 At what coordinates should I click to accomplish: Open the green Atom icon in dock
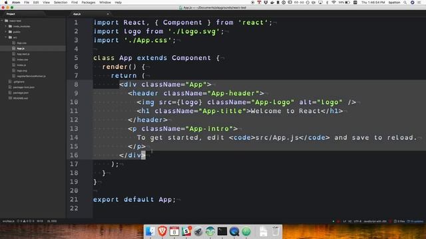(246, 232)
